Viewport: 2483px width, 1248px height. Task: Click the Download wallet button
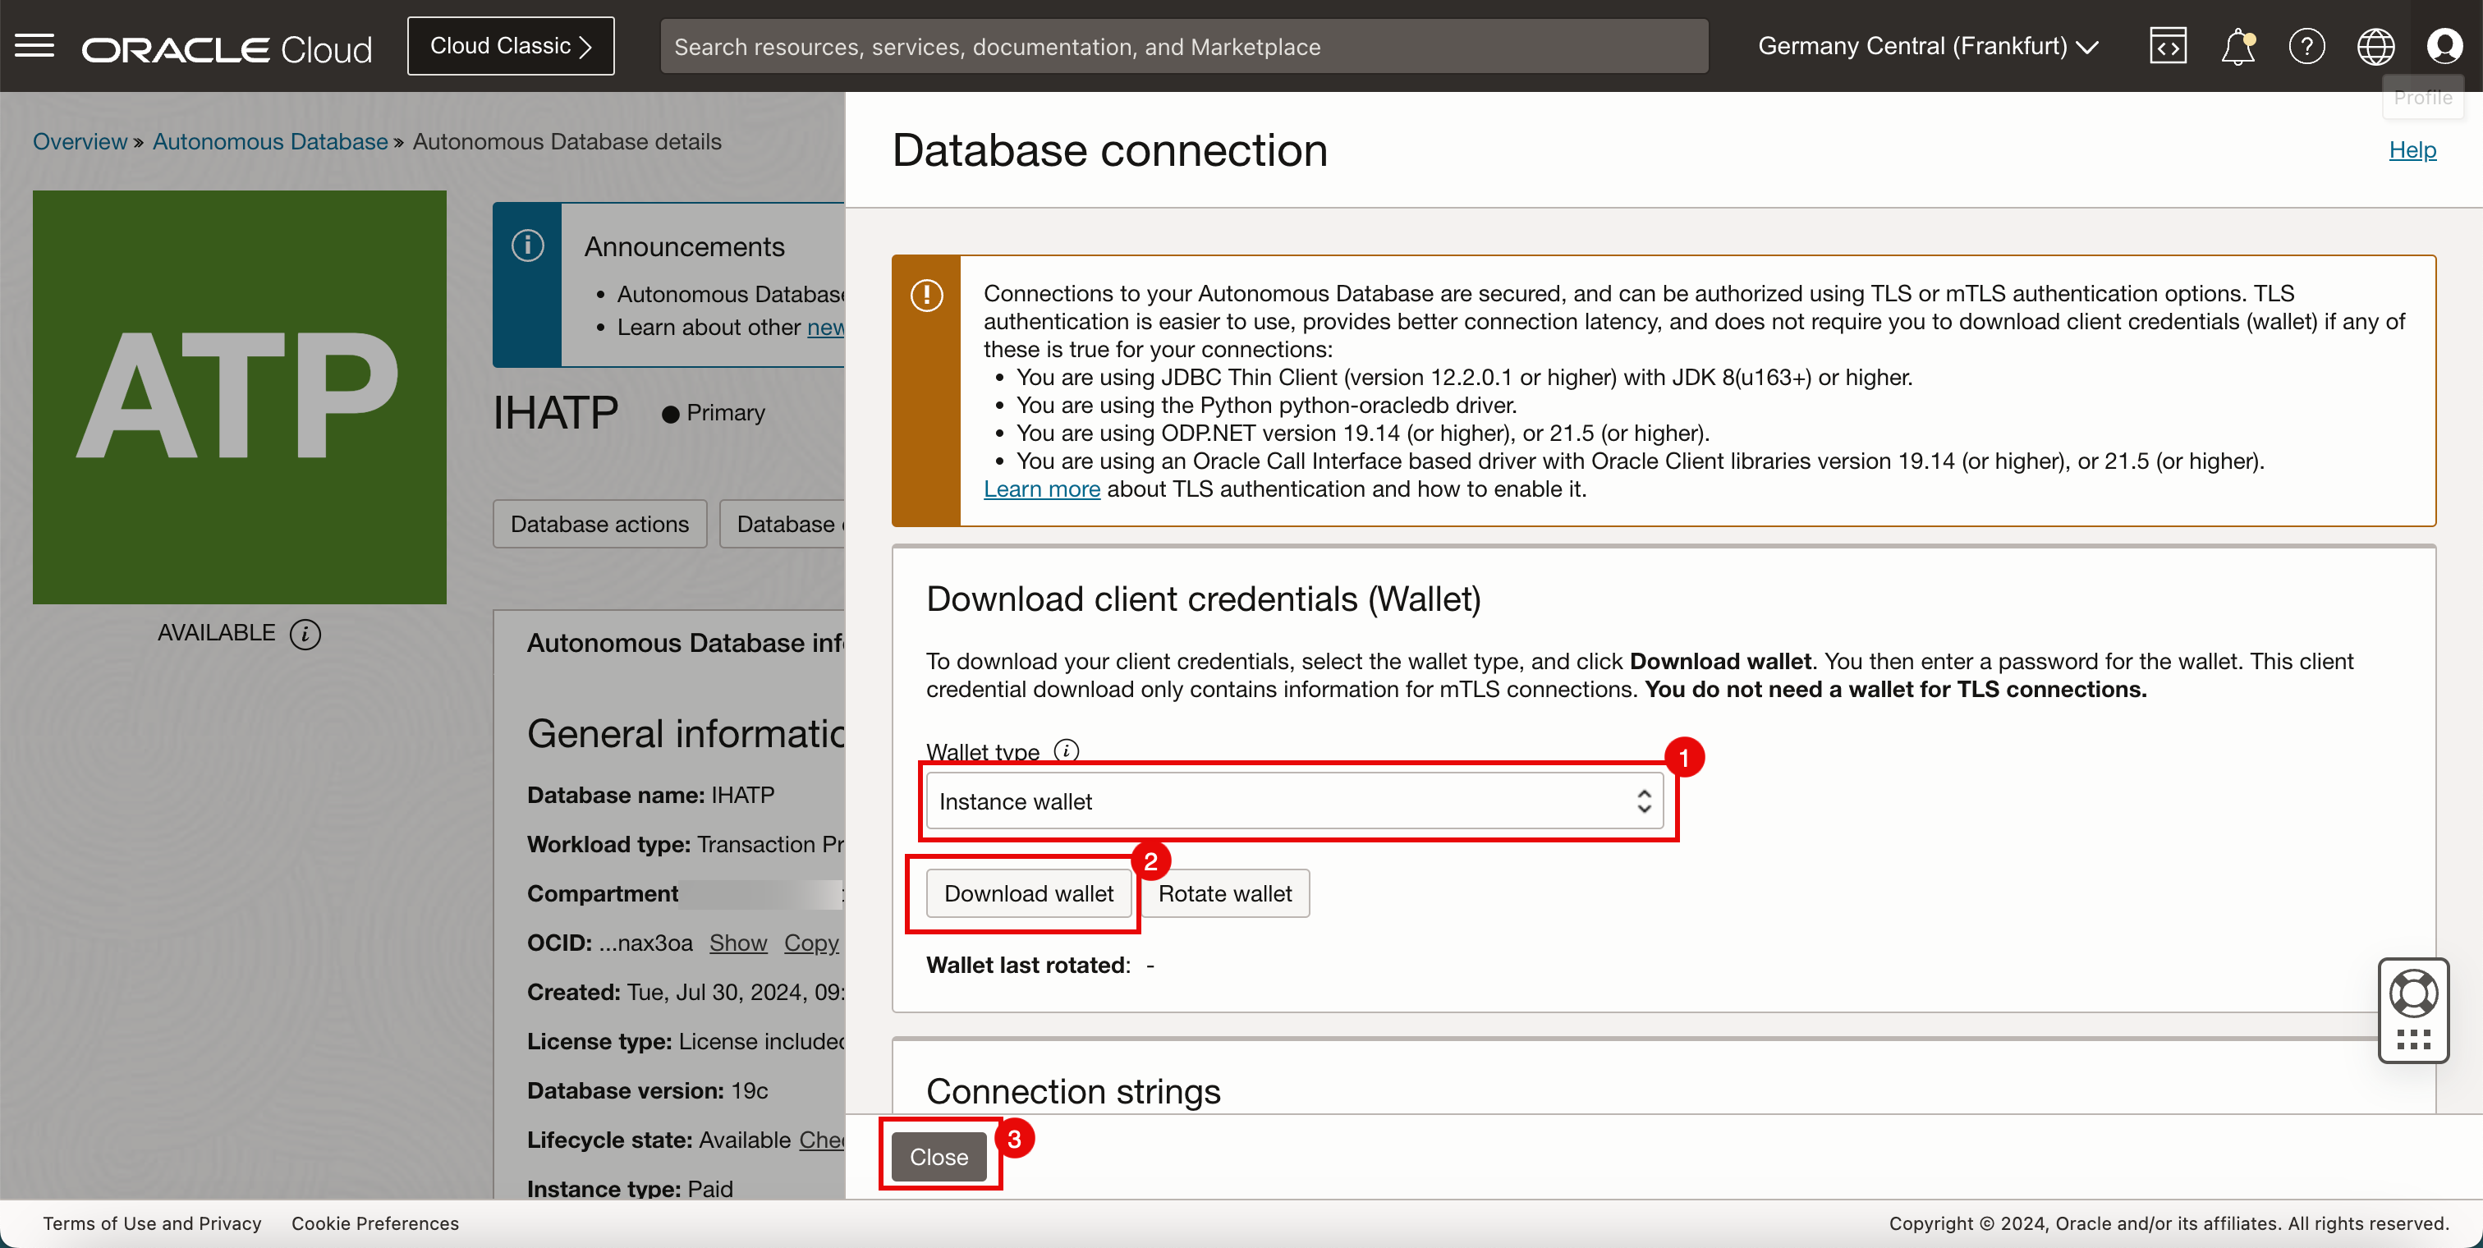1027,893
